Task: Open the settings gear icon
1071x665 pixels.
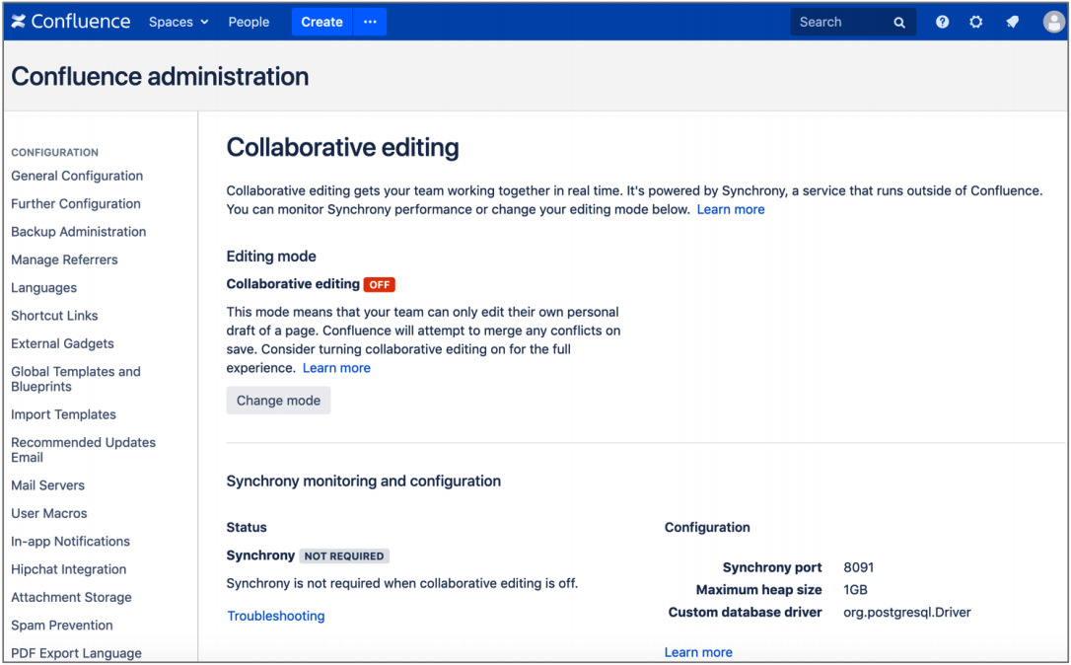Action: click(x=976, y=22)
